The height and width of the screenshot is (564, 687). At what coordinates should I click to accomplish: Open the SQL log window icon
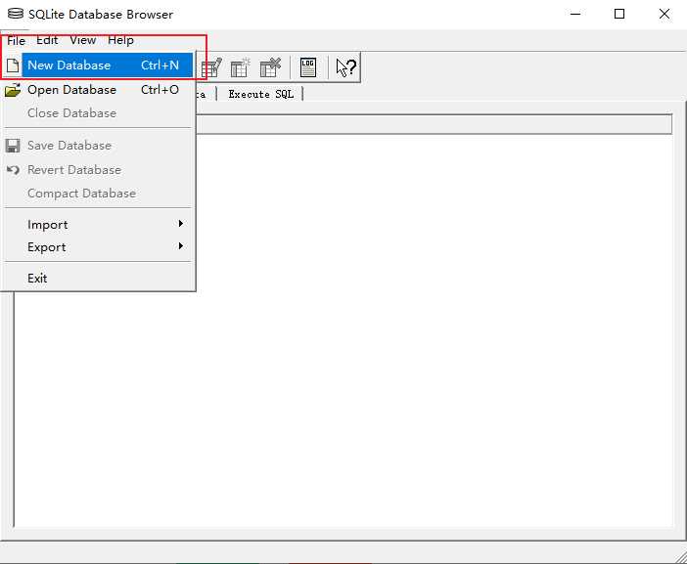pyautogui.click(x=308, y=67)
